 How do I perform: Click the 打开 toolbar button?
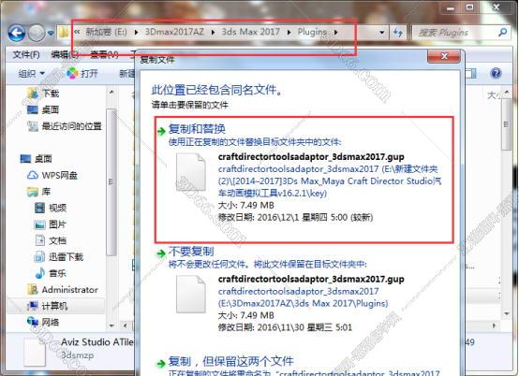coord(82,73)
